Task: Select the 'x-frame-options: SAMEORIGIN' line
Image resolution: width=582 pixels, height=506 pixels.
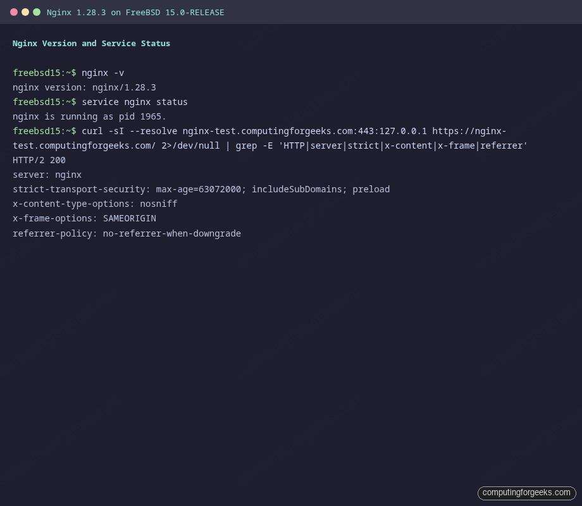Action: pos(84,218)
